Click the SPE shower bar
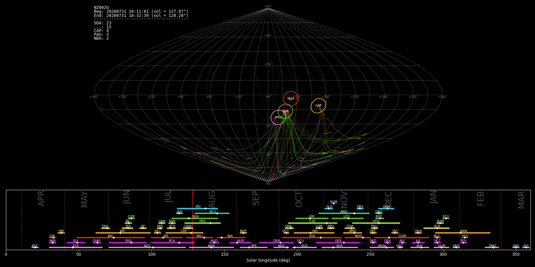Screen dimensions: 535x267 (254, 247)
